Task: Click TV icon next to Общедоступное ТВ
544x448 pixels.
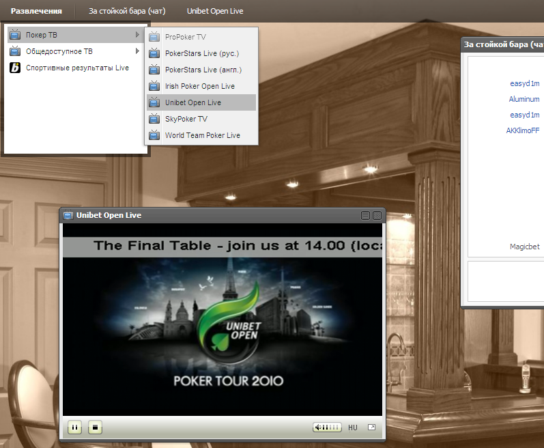Action: 15,51
